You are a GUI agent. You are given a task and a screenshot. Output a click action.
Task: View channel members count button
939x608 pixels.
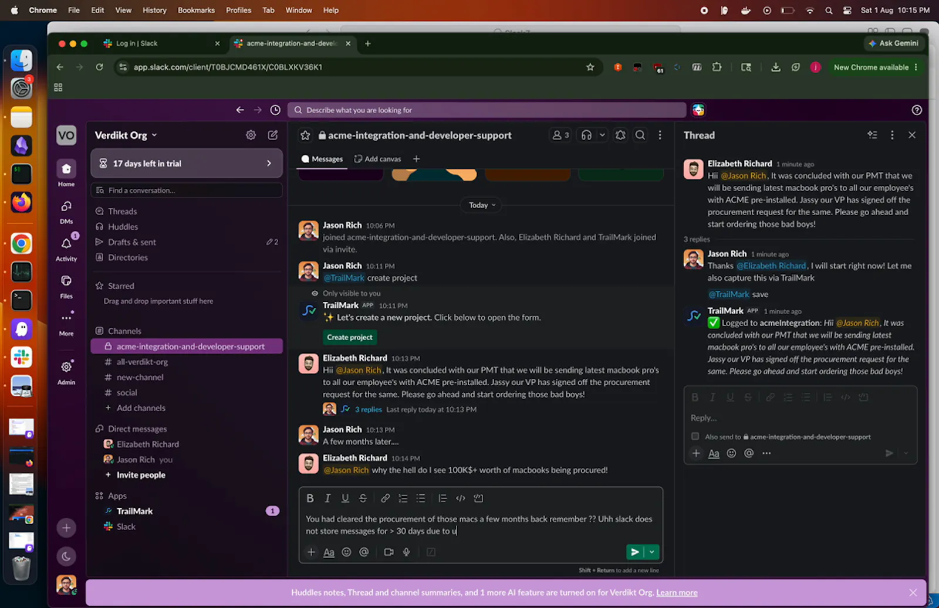click(x=560, y=135)
